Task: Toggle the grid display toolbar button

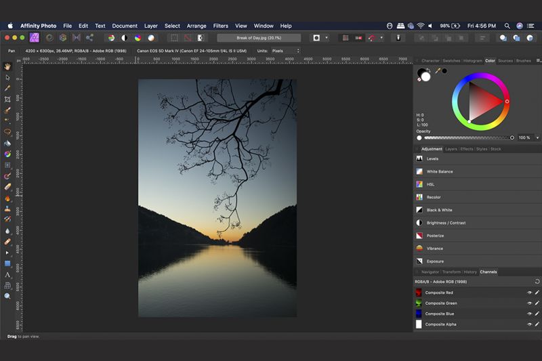Action: [x=345, y=38]
